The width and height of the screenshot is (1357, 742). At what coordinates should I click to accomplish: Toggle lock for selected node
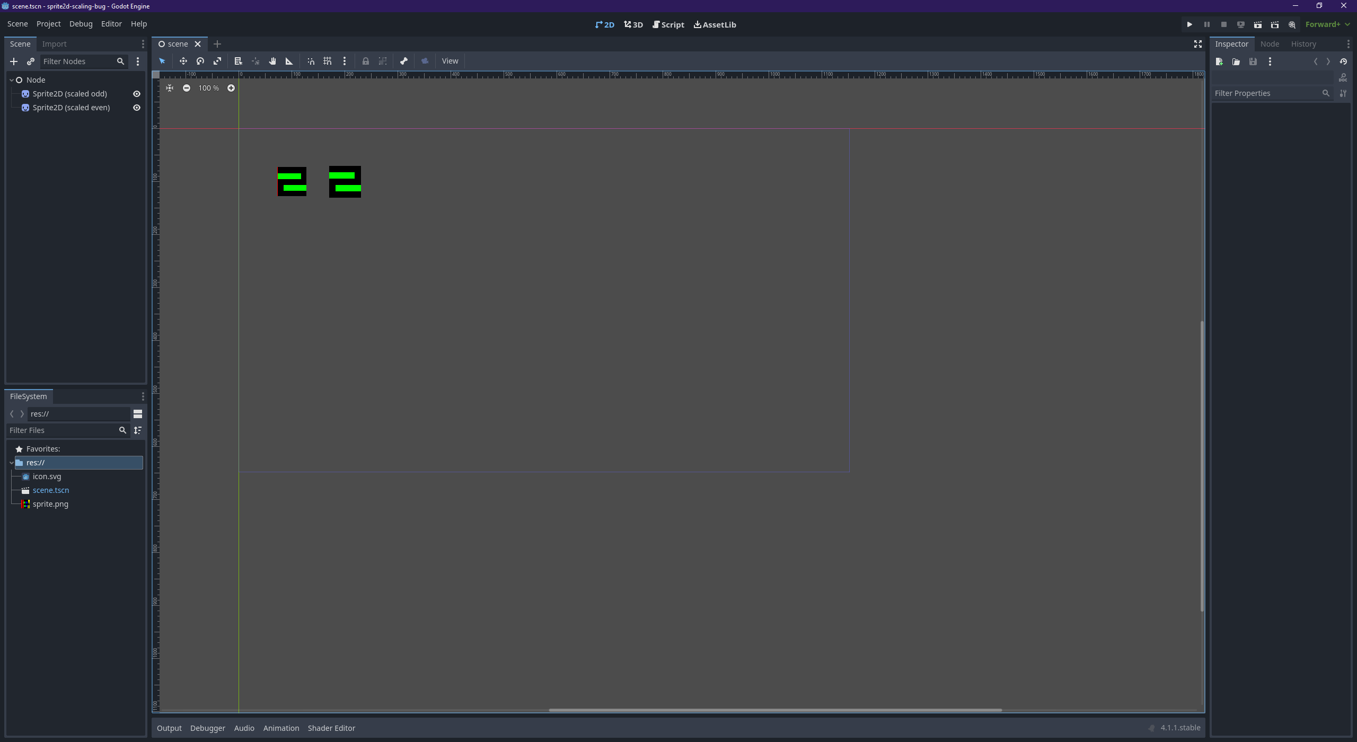click(x=366, y=61)
